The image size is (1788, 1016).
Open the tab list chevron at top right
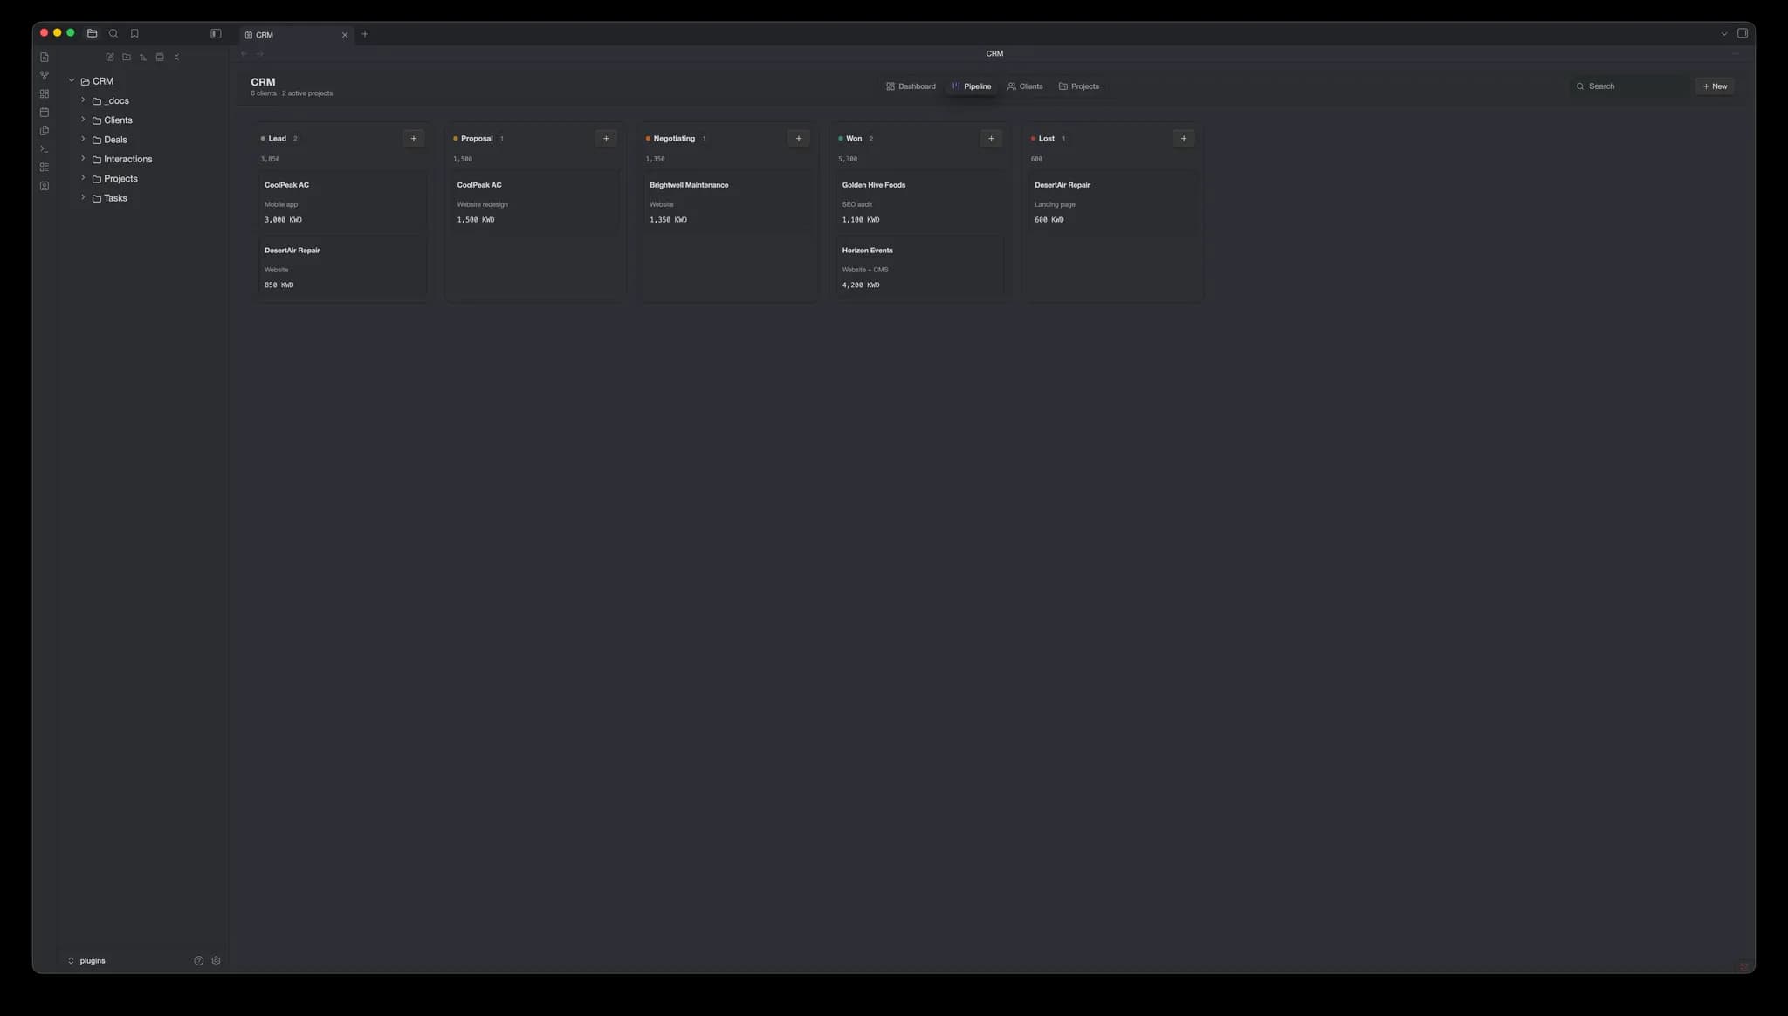coord(1723,34)
